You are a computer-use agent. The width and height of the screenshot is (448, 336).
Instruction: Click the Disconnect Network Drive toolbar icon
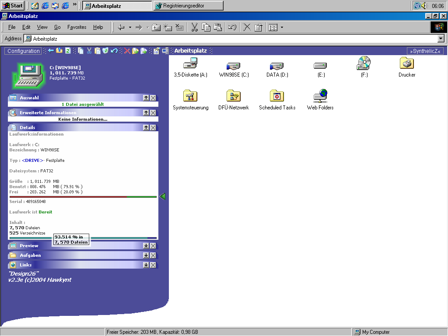click(179, 28)
